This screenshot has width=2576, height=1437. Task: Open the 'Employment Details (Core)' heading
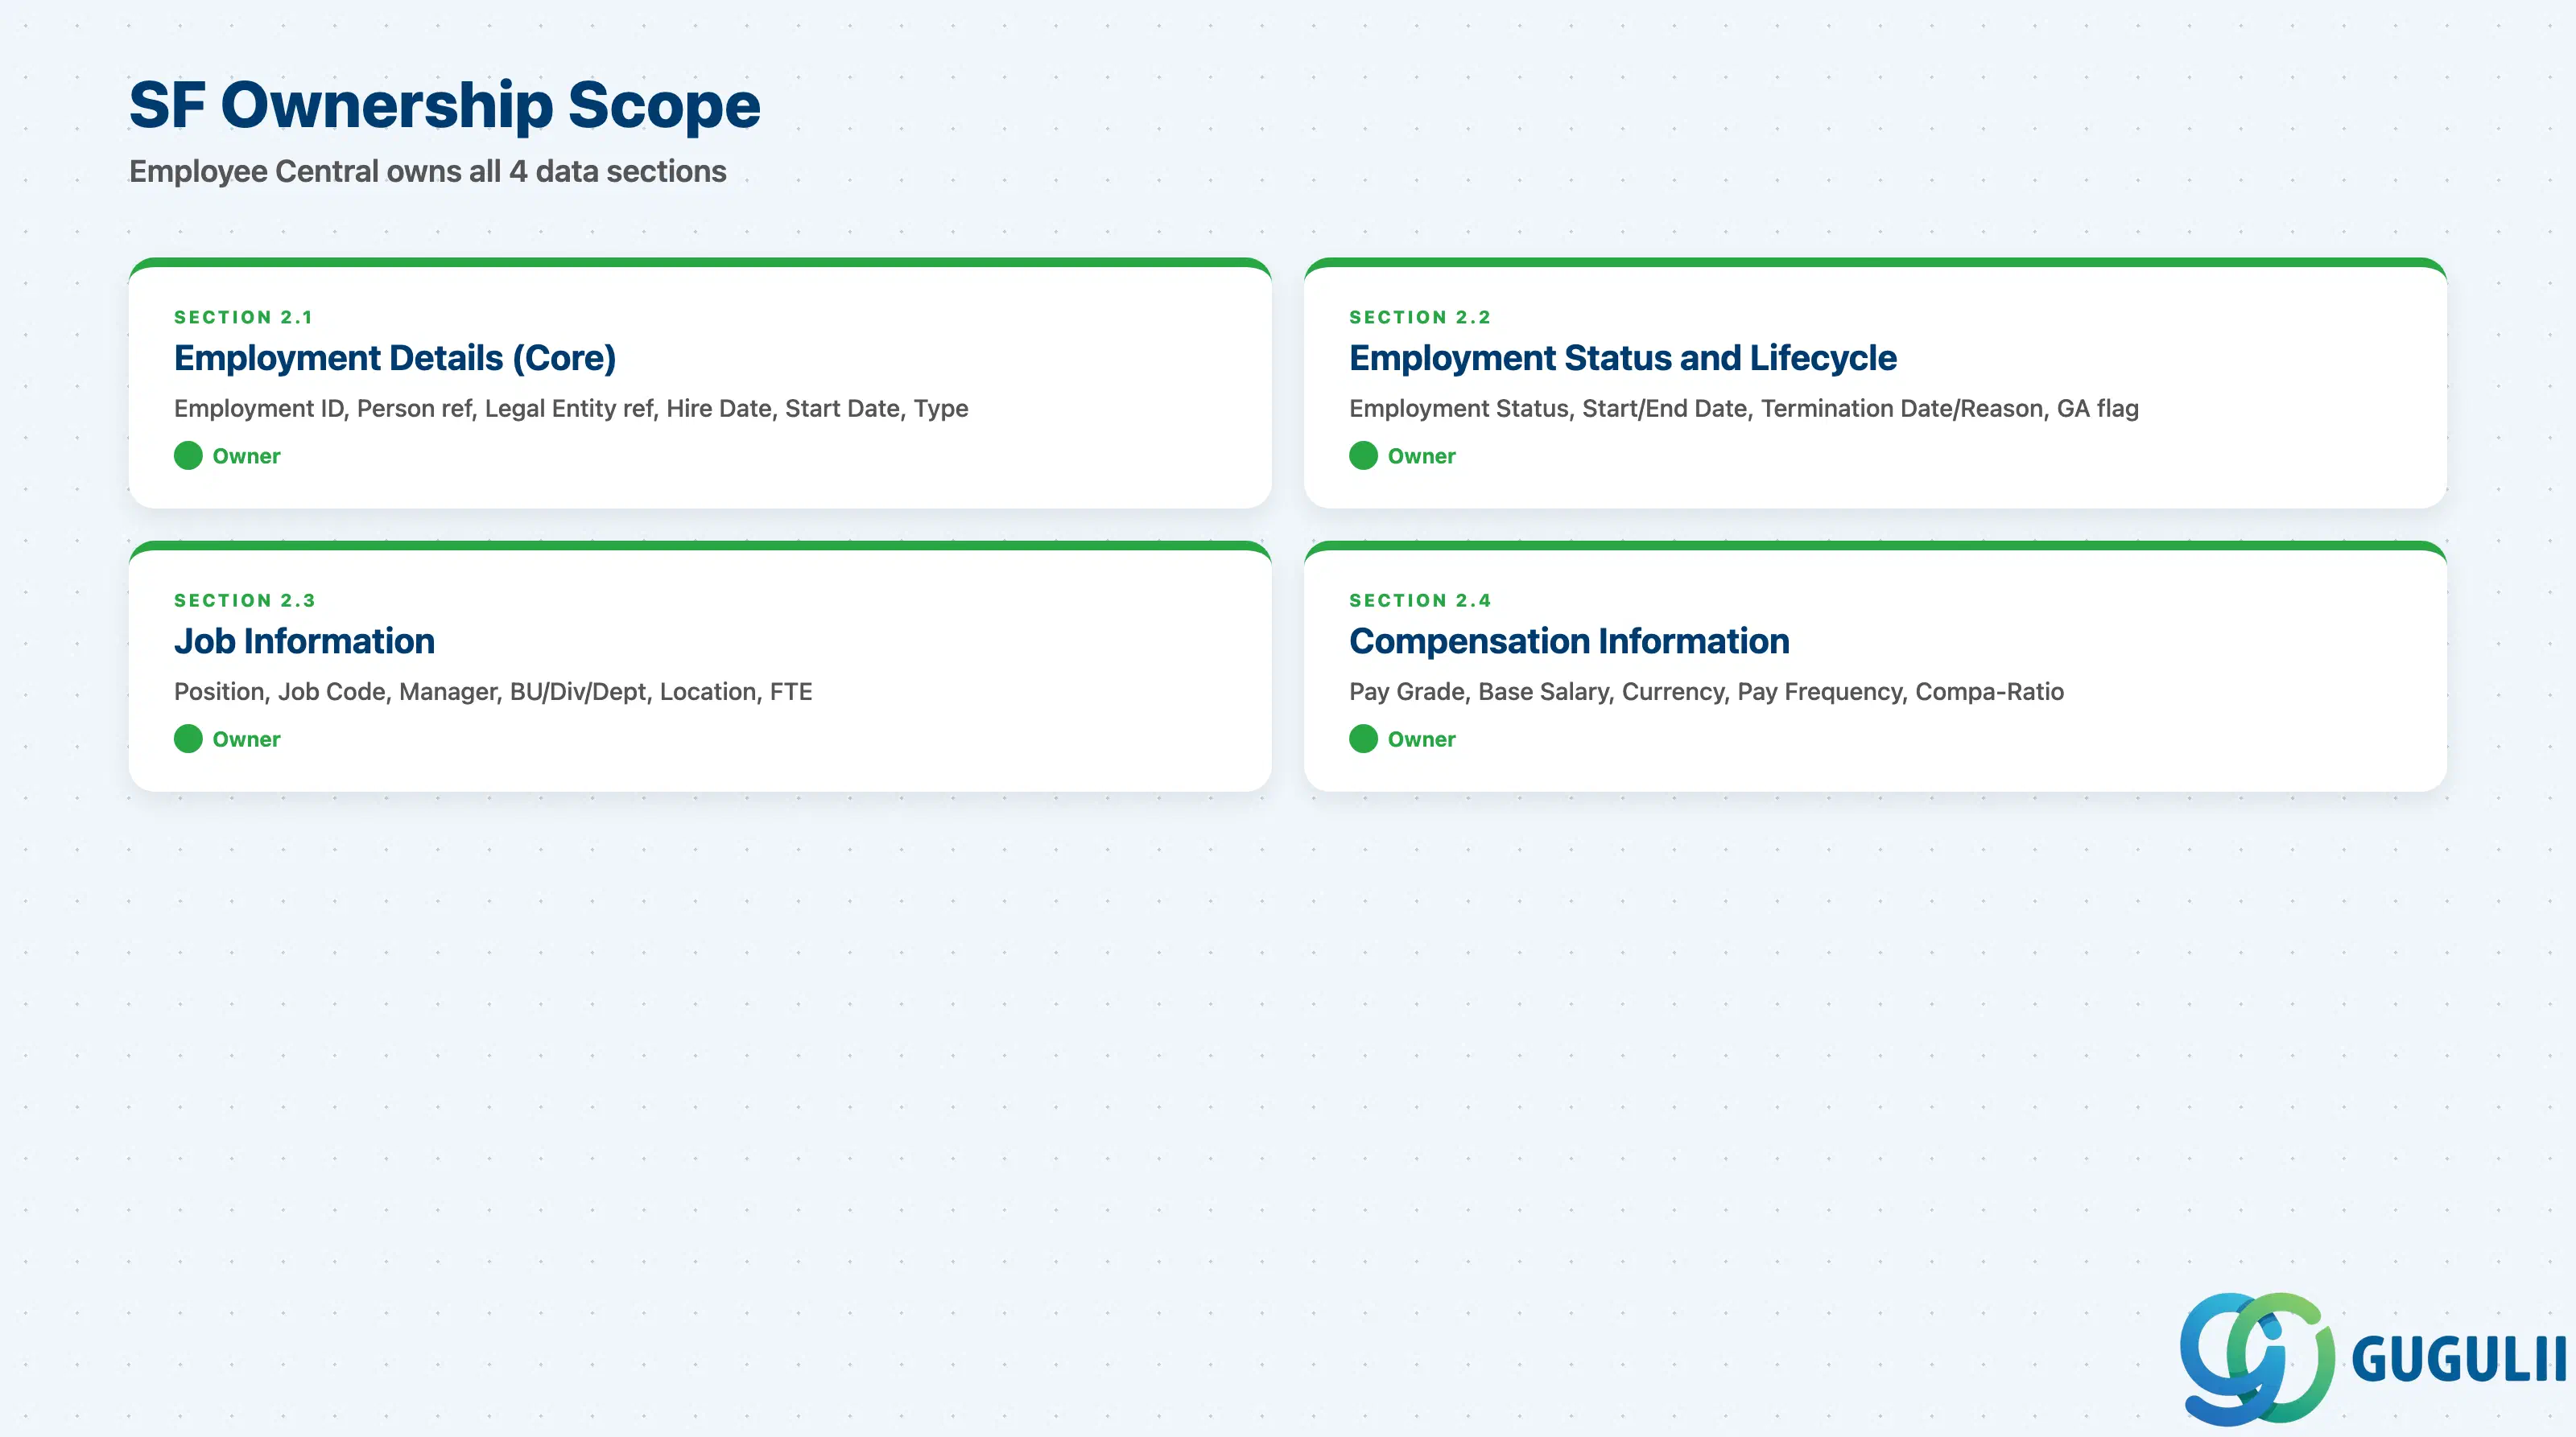point(395,359)
